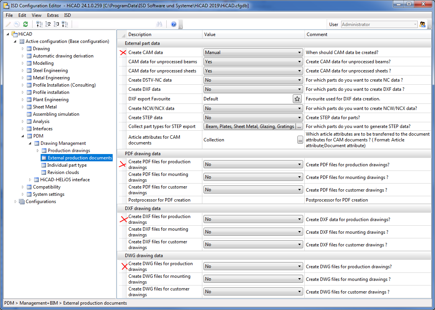The height and width of the screenshot is (310, 435).
Task: Open help with the blue question mark icon
Action: (x=174, y=24)
